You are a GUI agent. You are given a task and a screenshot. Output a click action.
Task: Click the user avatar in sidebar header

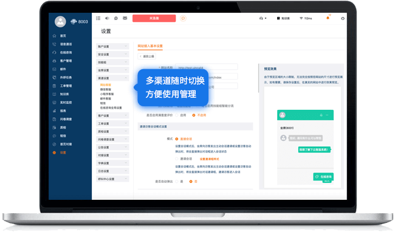60,22
